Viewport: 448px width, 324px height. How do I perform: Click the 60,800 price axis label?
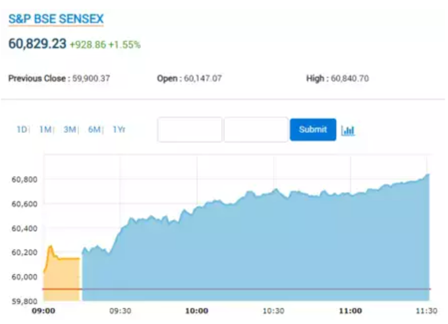(24, 179)
